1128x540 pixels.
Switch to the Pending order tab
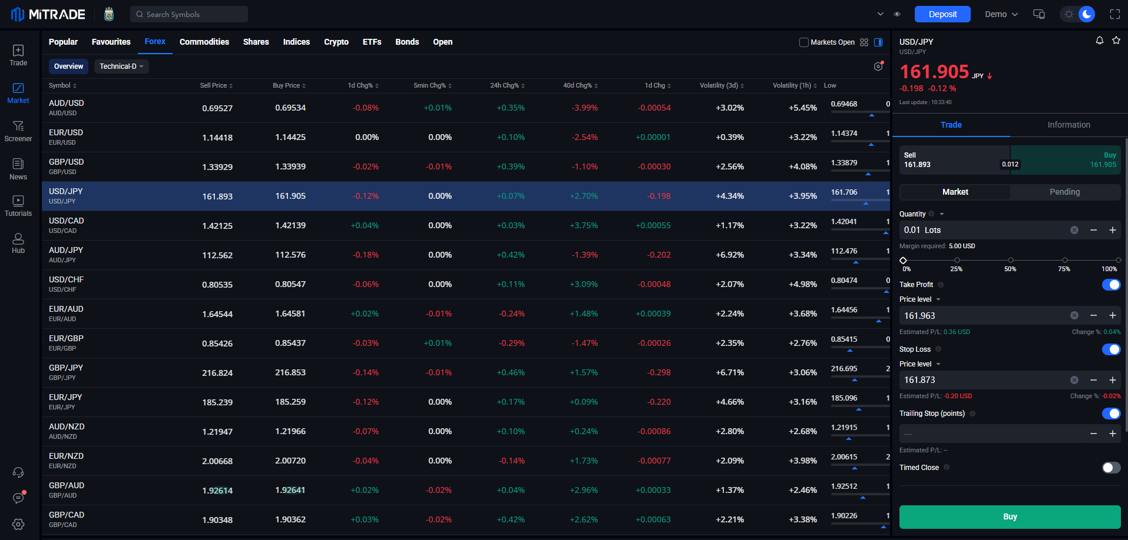(1065, 192)
